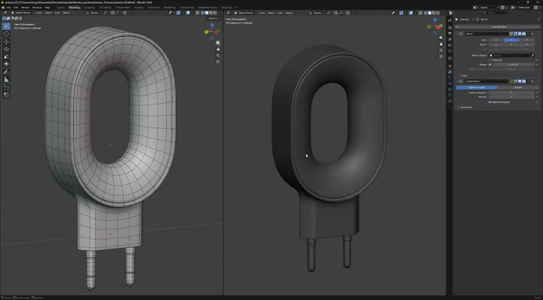
Task: Toggle Mirror modifier render camera icon
Action: pyautogui.click(x=524, y=33)
